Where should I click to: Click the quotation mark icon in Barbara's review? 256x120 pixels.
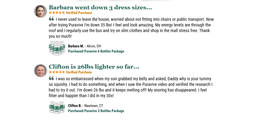click(51, 19)
